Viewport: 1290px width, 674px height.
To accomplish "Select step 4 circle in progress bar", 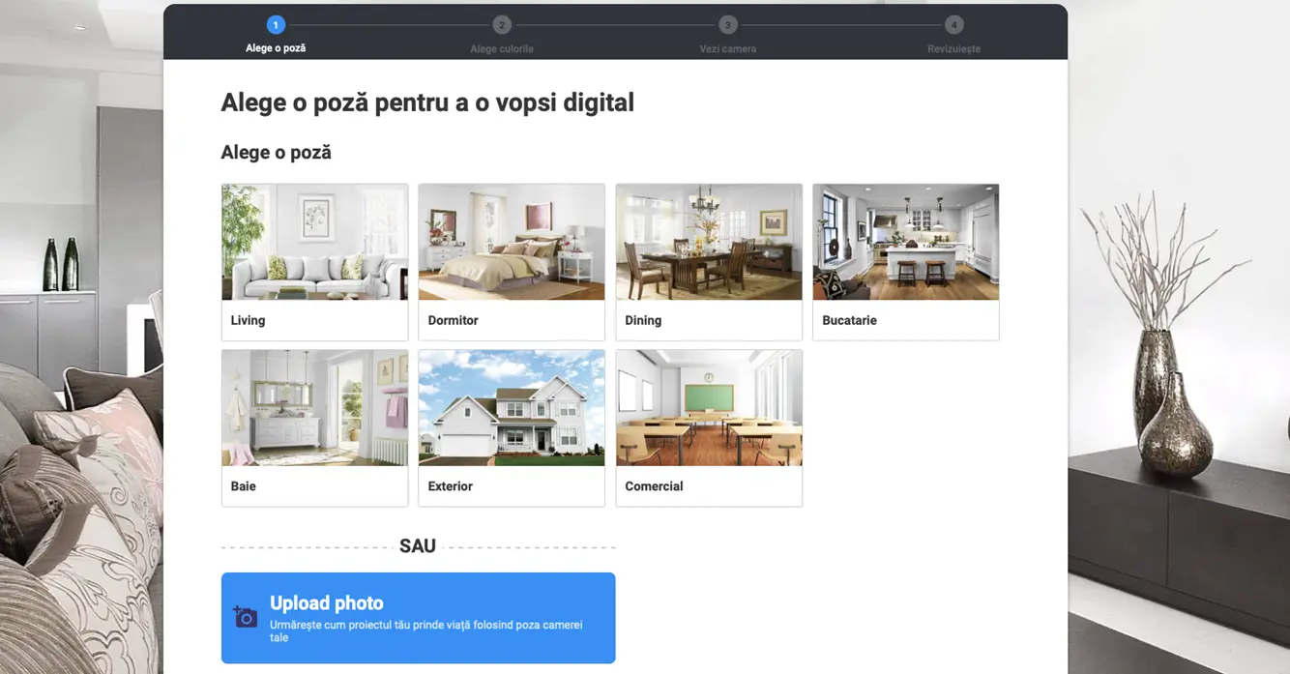I will click(954, 24).
